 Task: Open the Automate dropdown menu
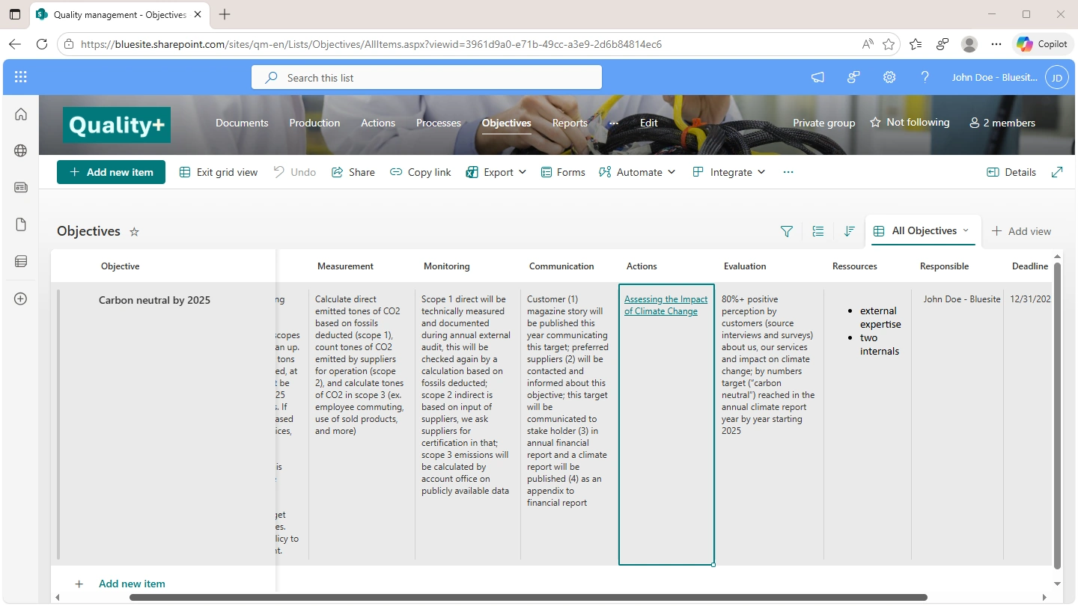click(637, 172)
